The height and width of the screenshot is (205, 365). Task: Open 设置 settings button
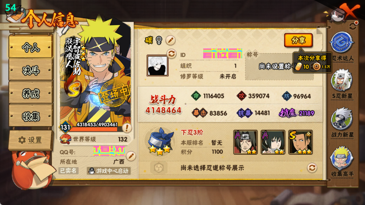(x=31, y=140)
